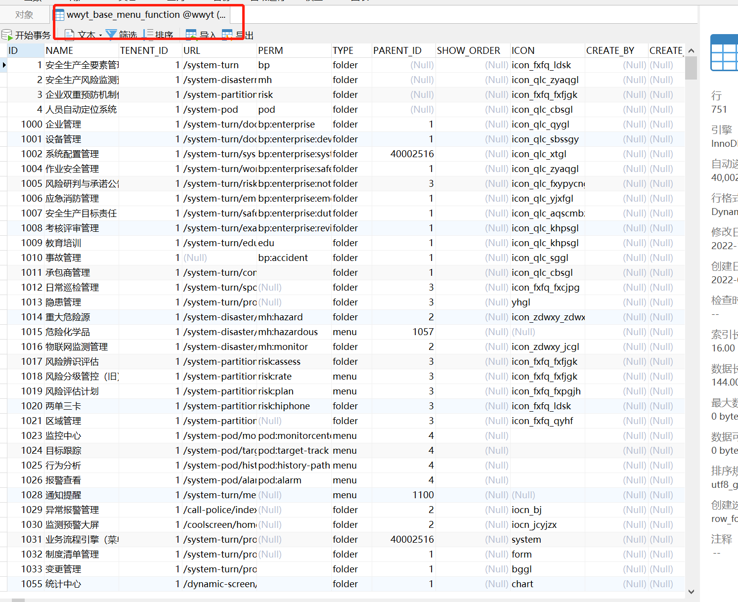Click the 排序 sort button
The width and height of the screenshot is (738, 602).
(x=158, y=35)
